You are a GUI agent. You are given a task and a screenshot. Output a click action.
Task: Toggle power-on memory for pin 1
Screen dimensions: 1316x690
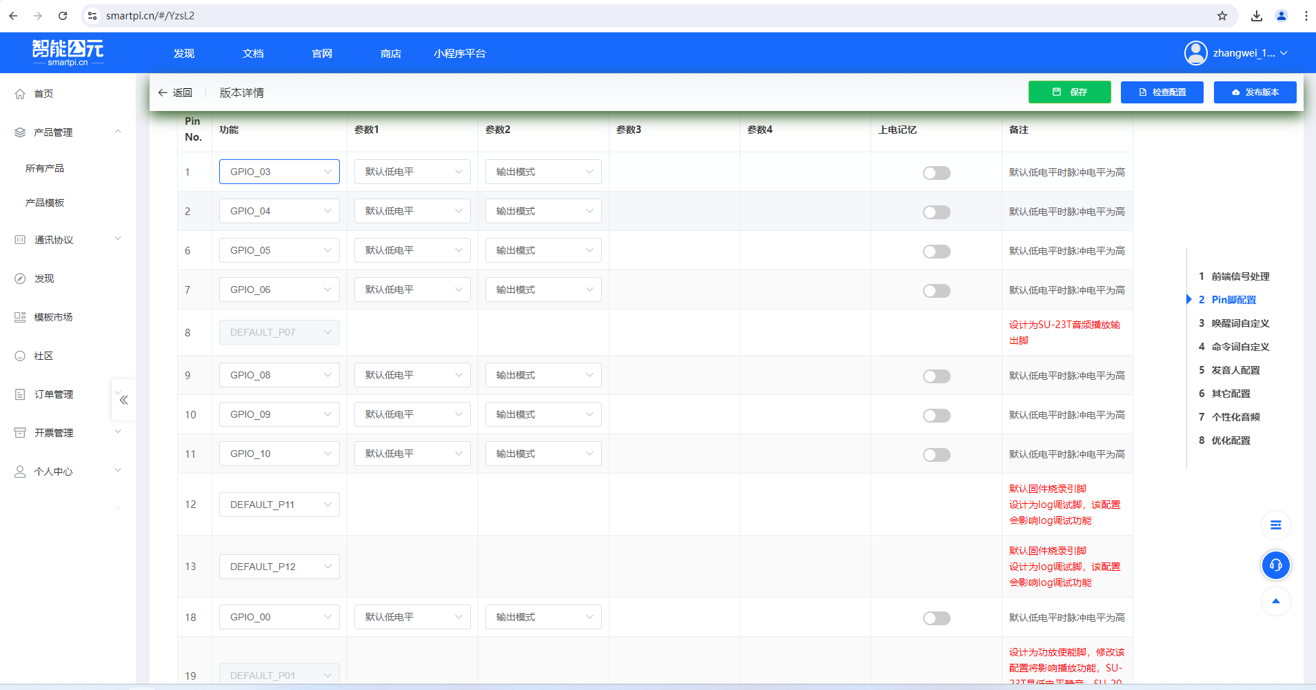(x=936, y=173)
